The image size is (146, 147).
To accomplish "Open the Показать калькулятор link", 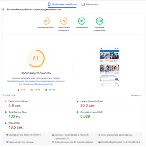I will click(43, 84).
